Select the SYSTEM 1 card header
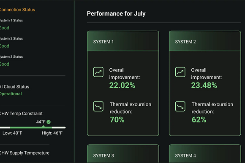The width and height of the screenshot is (245, 163). pos(123,41)
